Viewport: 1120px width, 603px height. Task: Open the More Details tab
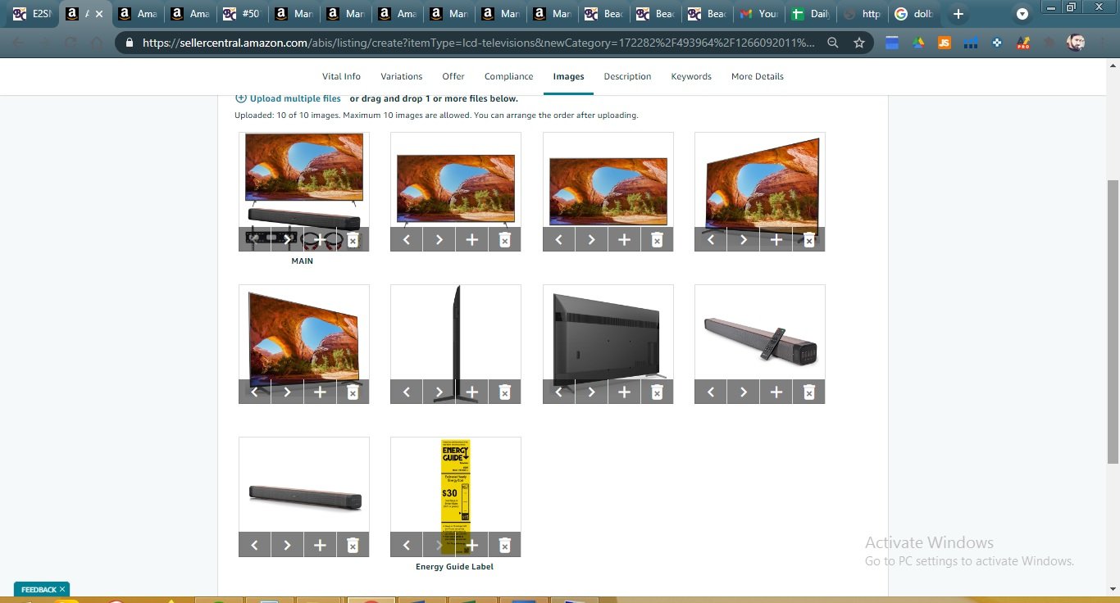pyautogui.click(x=758, y=76)
